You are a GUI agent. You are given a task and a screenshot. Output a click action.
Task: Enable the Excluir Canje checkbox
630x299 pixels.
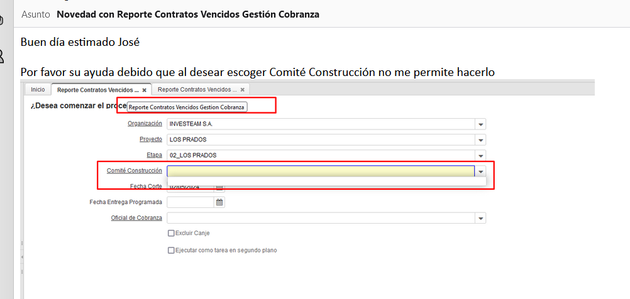pos(171,233)
